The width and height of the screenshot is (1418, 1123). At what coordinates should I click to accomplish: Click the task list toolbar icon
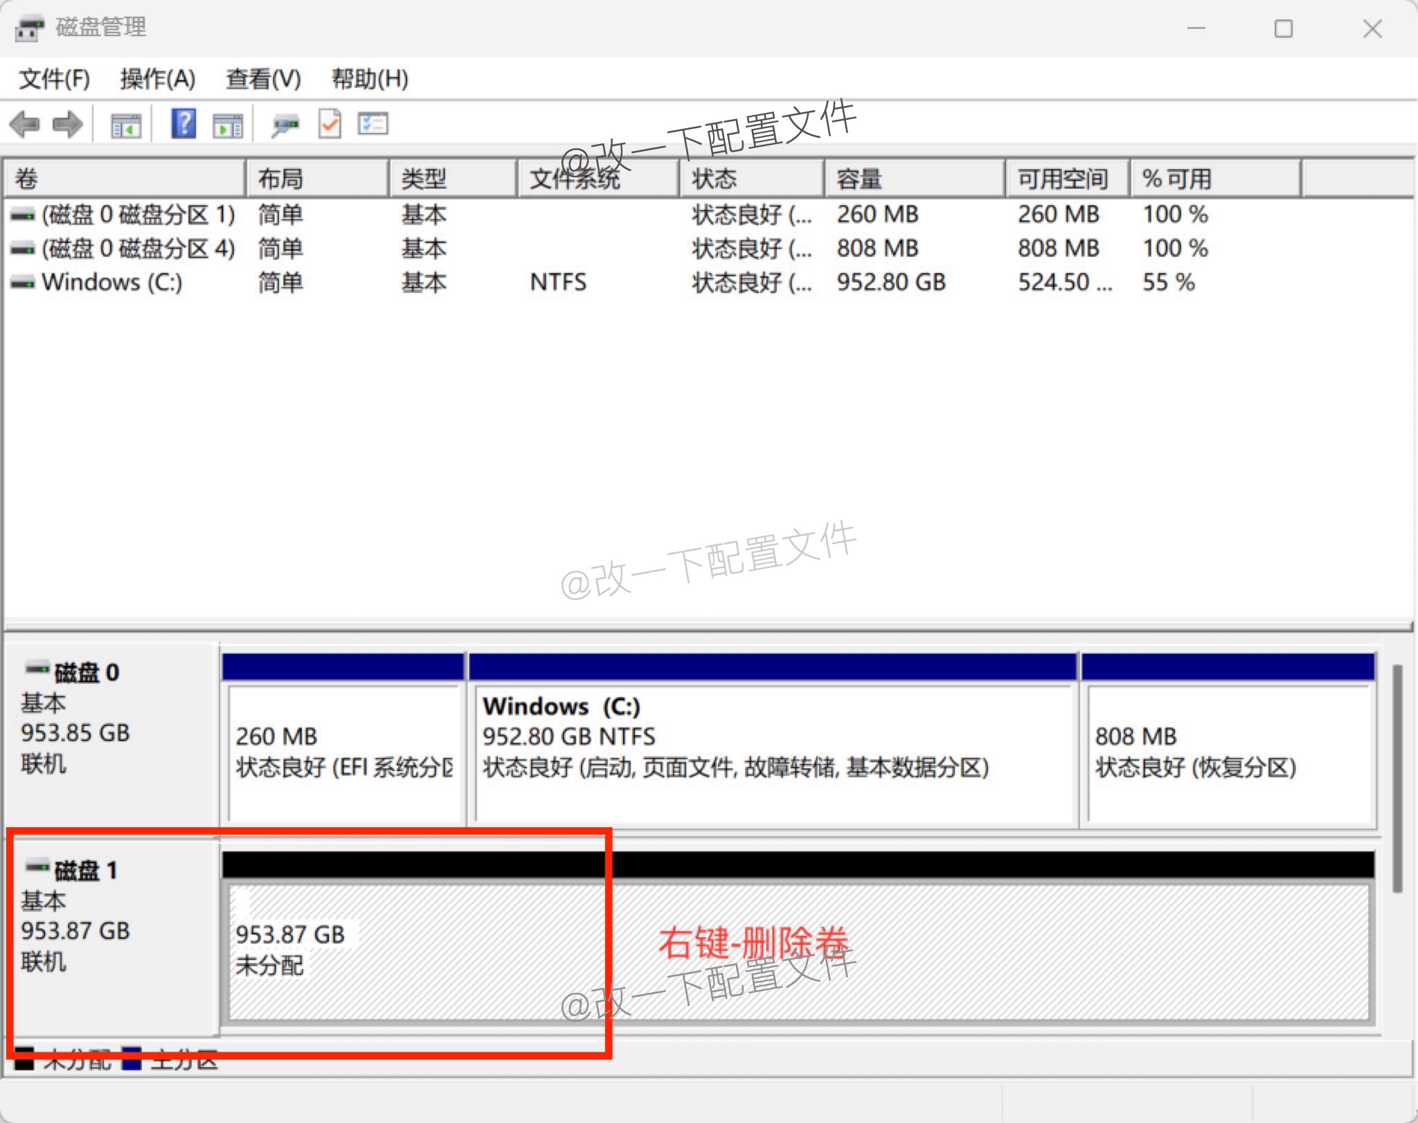pos(372,123)
